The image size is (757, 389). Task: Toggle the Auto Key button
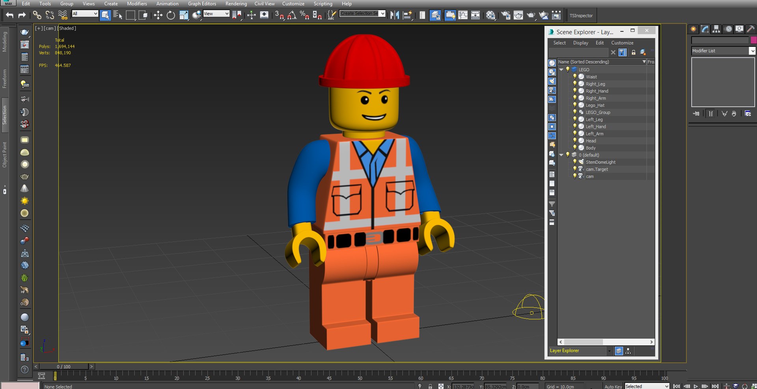613,386
